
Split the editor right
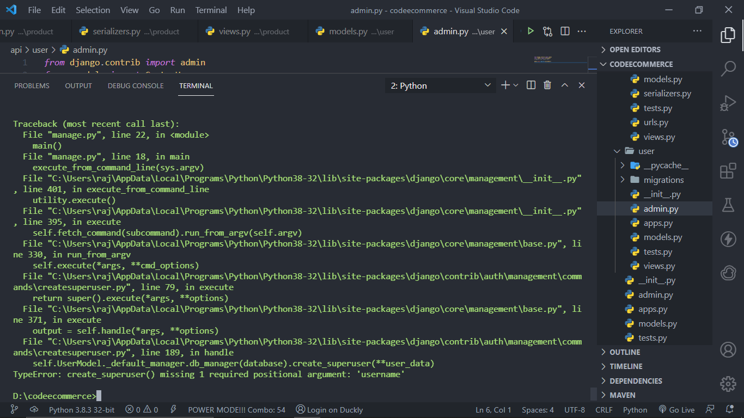565,31
